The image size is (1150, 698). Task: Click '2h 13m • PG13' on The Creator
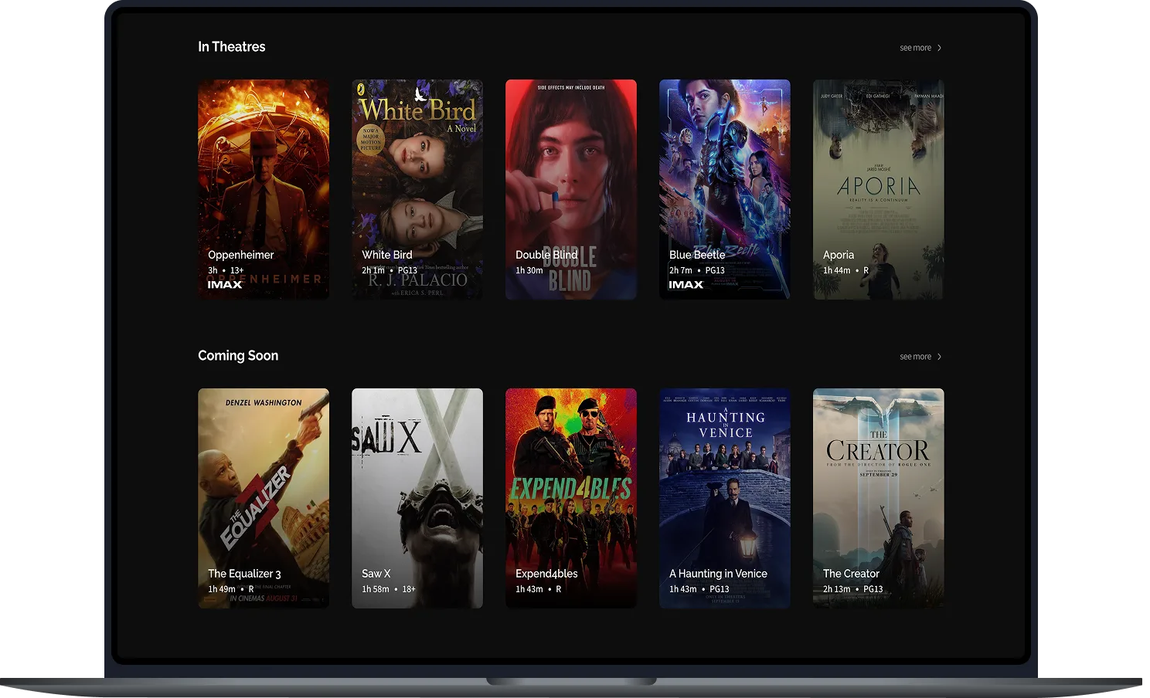click(x=853, y=589)
